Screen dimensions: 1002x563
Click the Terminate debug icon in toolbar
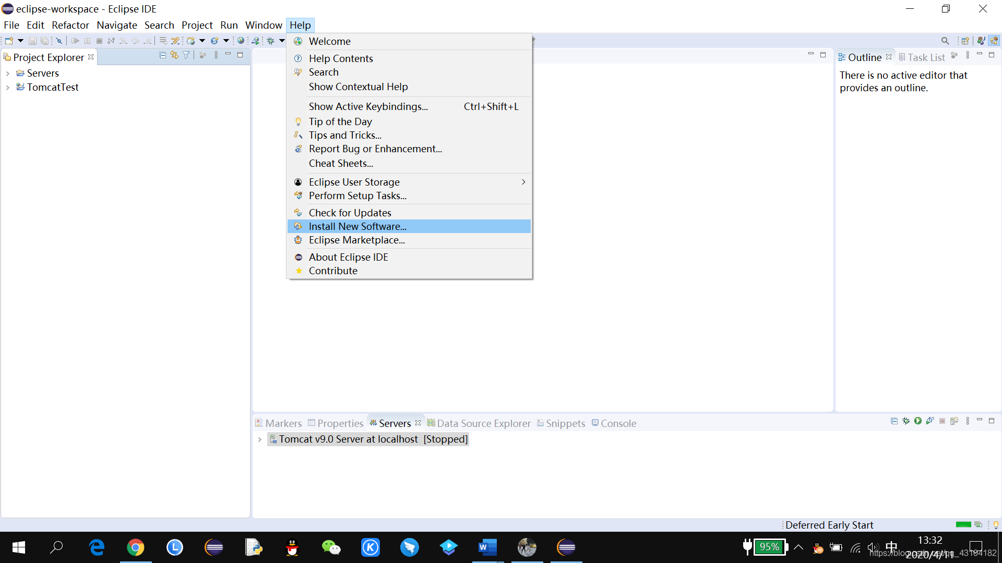(x=99, y=41)
